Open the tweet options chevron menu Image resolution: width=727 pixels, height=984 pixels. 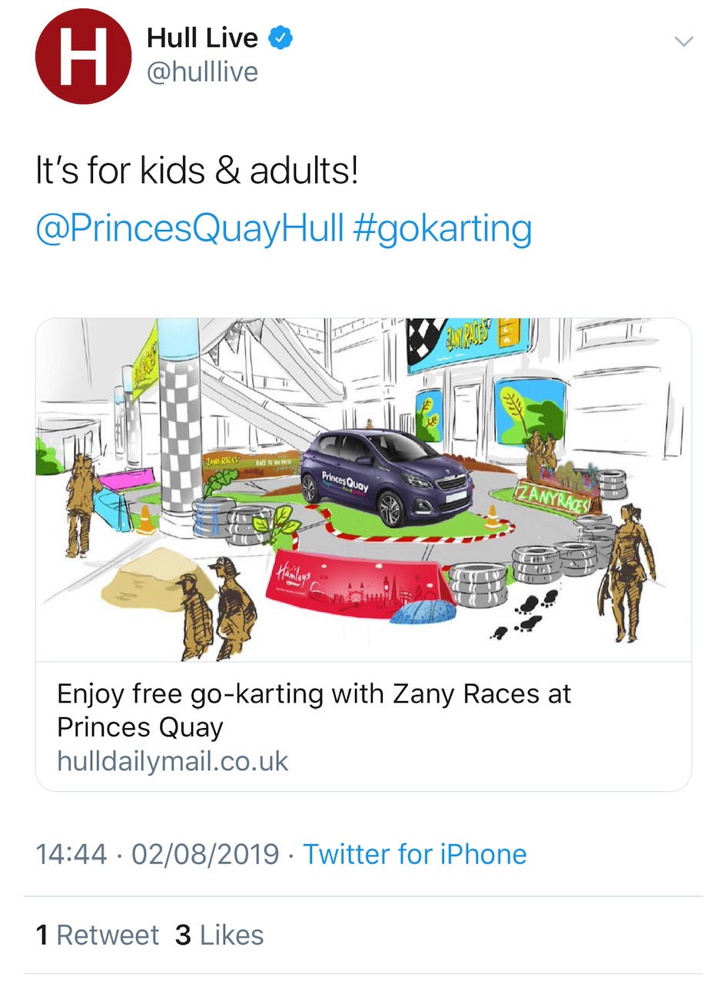pos(683,41)
